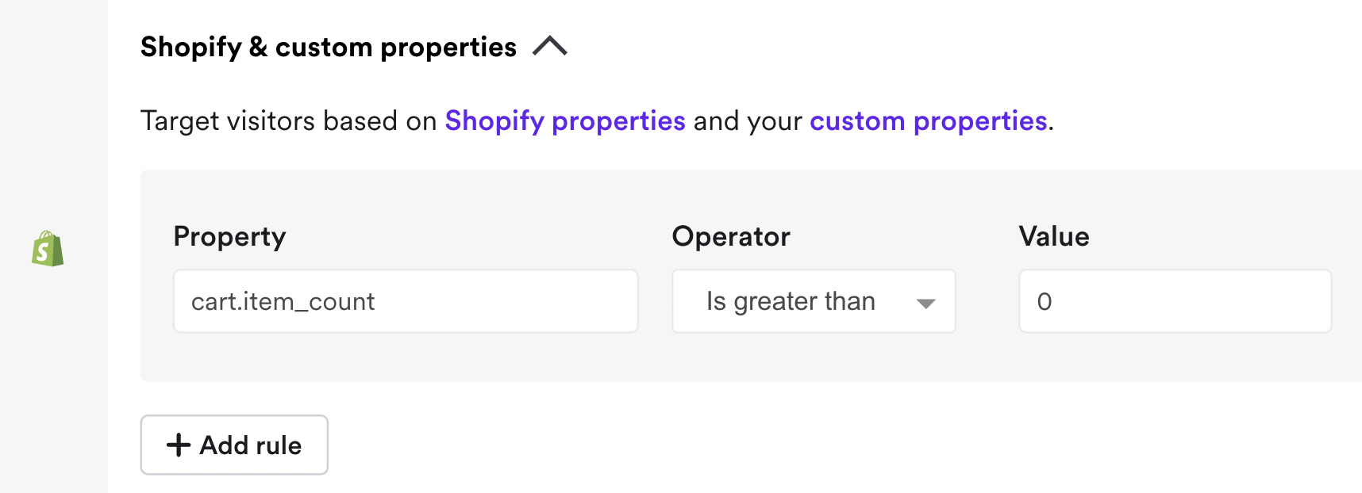Click the 'Target visitors based on' text

click(x=288, y=121)
